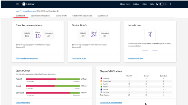Select the Shared 24 similar briefs tile
The width and height of the screenshot is (188, 105).
click(x=94, y=35)
